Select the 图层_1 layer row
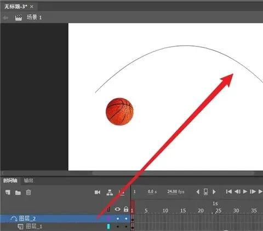Viewport: 263px width, 231px height. 65,227
